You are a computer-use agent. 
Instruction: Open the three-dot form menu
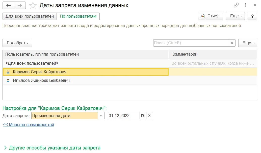tap(245, 5)
